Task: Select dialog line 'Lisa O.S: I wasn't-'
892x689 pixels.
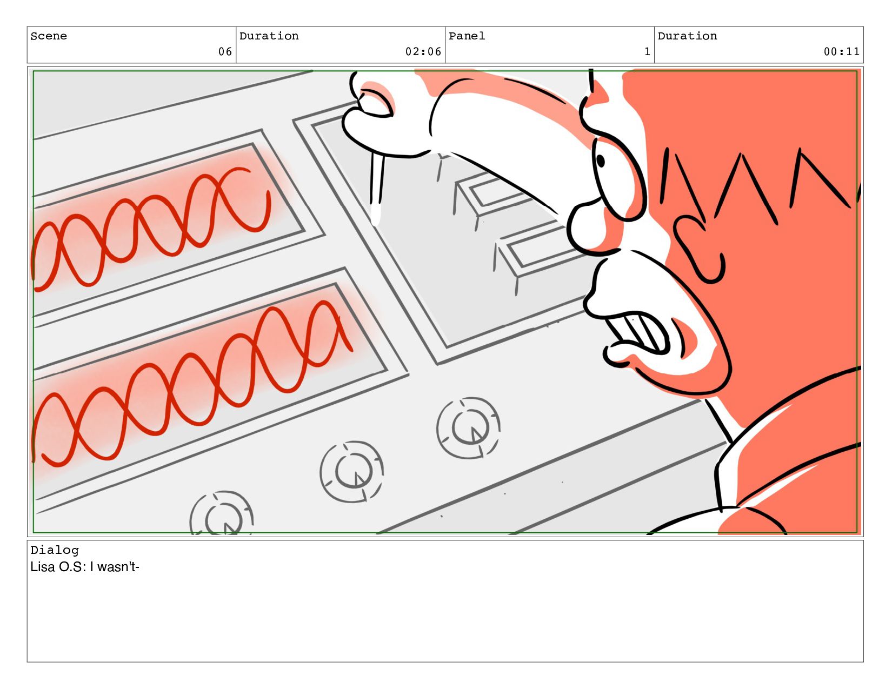Action: point(85,567)
